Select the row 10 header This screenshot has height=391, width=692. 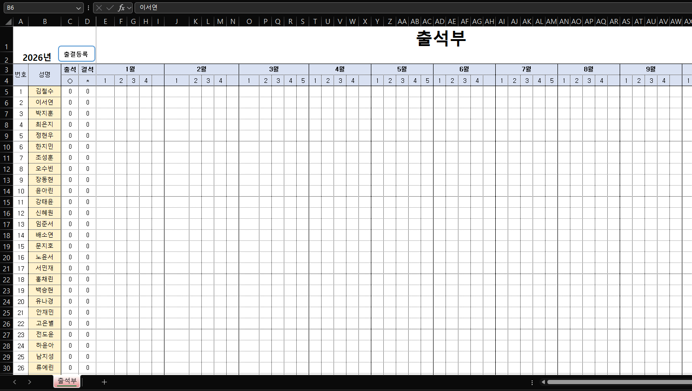[6, 147]
